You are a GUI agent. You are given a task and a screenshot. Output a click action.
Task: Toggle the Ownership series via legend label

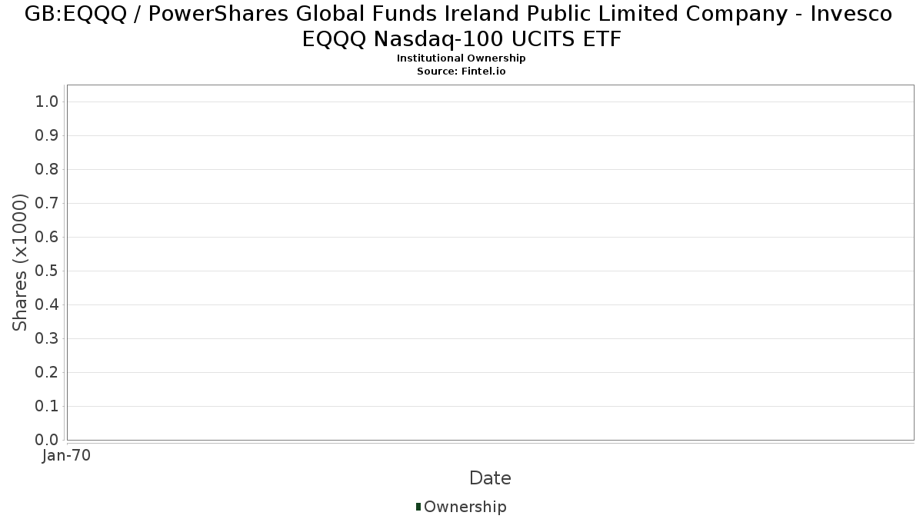[465, 507]
